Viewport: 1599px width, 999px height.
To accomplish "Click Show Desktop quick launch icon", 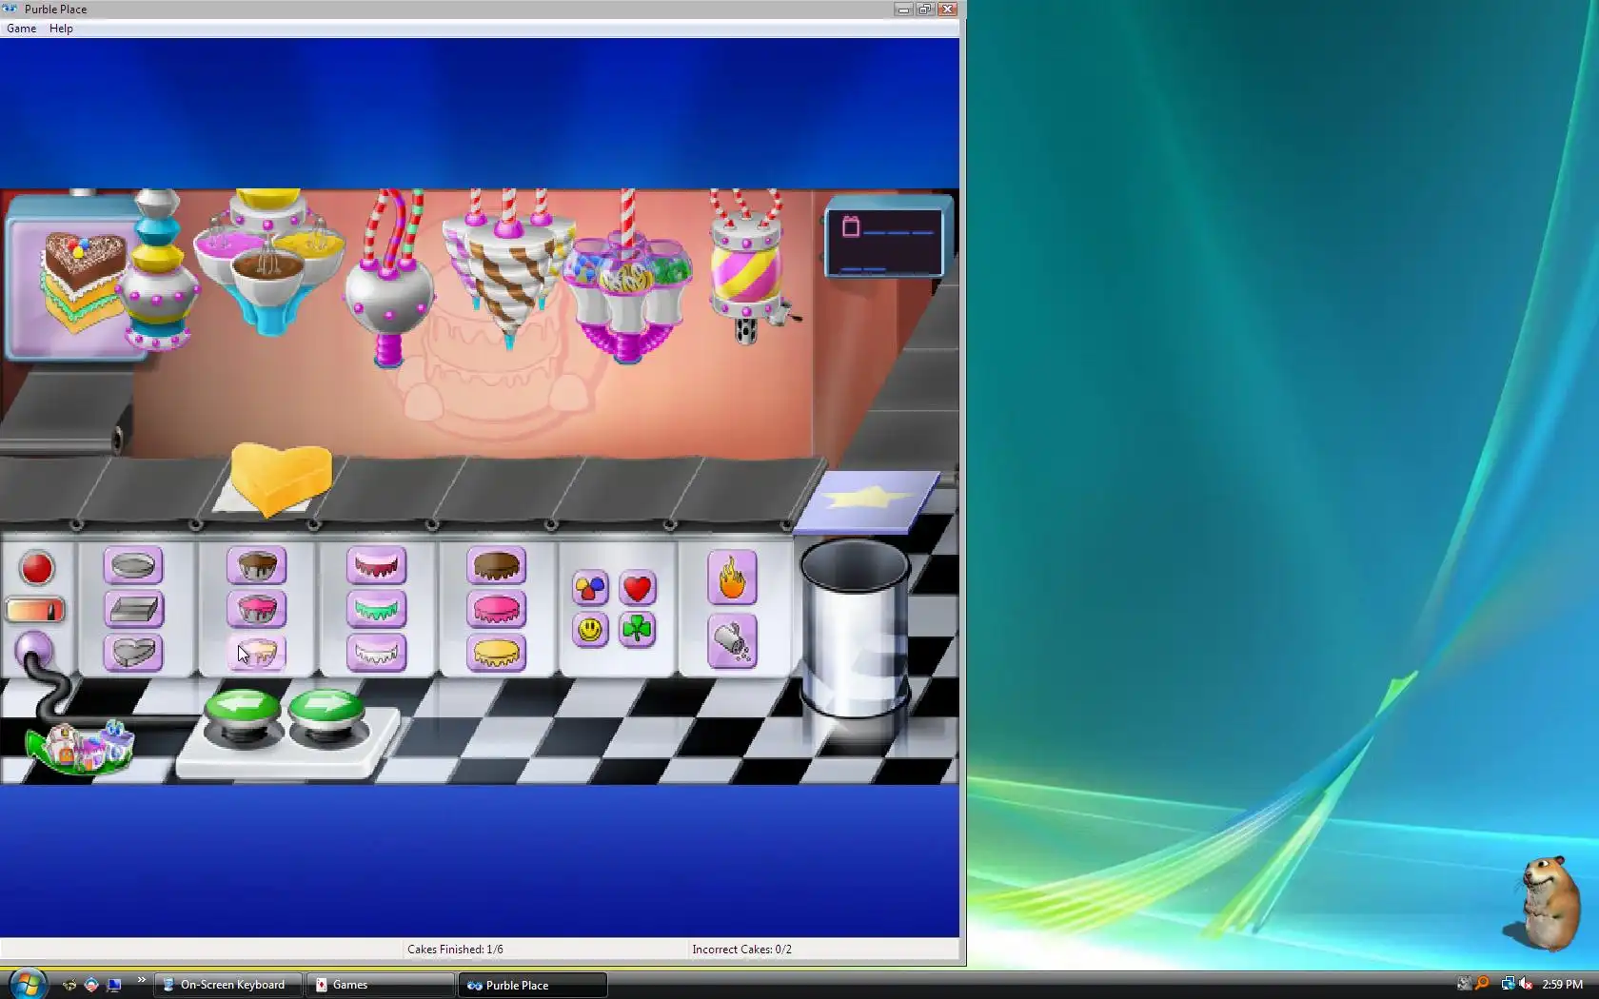I will pyautogui.click(x=114, y=985).
